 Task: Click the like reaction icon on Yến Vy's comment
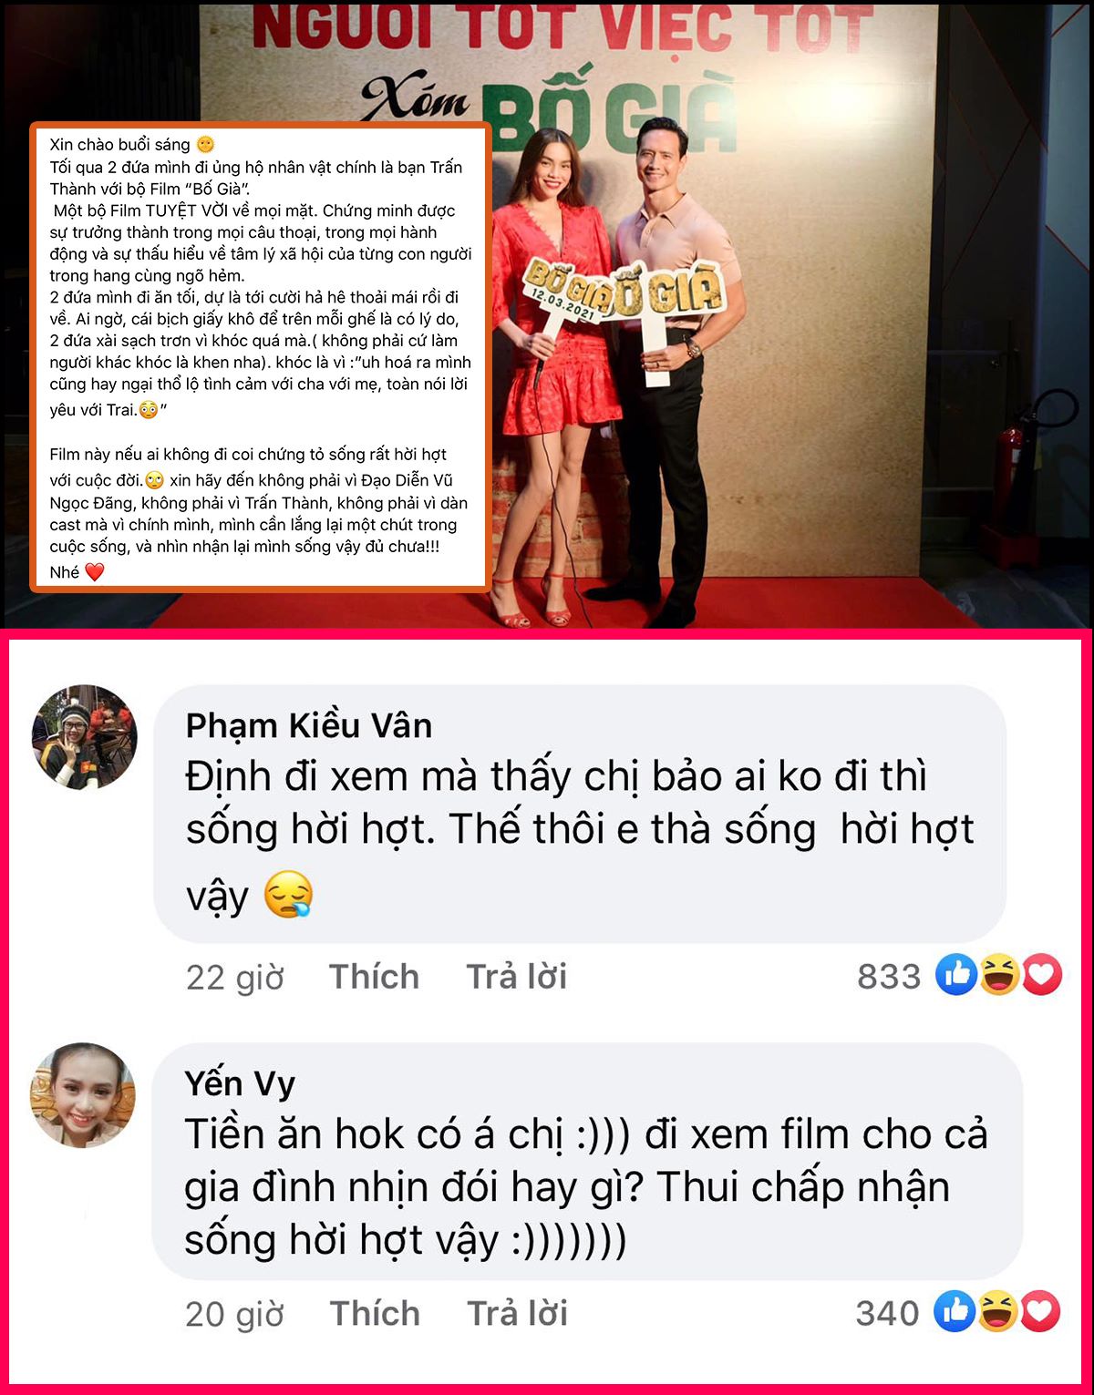point(955,1313)
